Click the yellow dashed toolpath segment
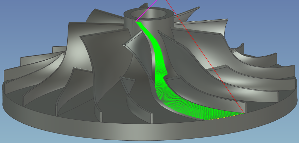Viewport: 299px width, 143px height. tap(224, 117)
